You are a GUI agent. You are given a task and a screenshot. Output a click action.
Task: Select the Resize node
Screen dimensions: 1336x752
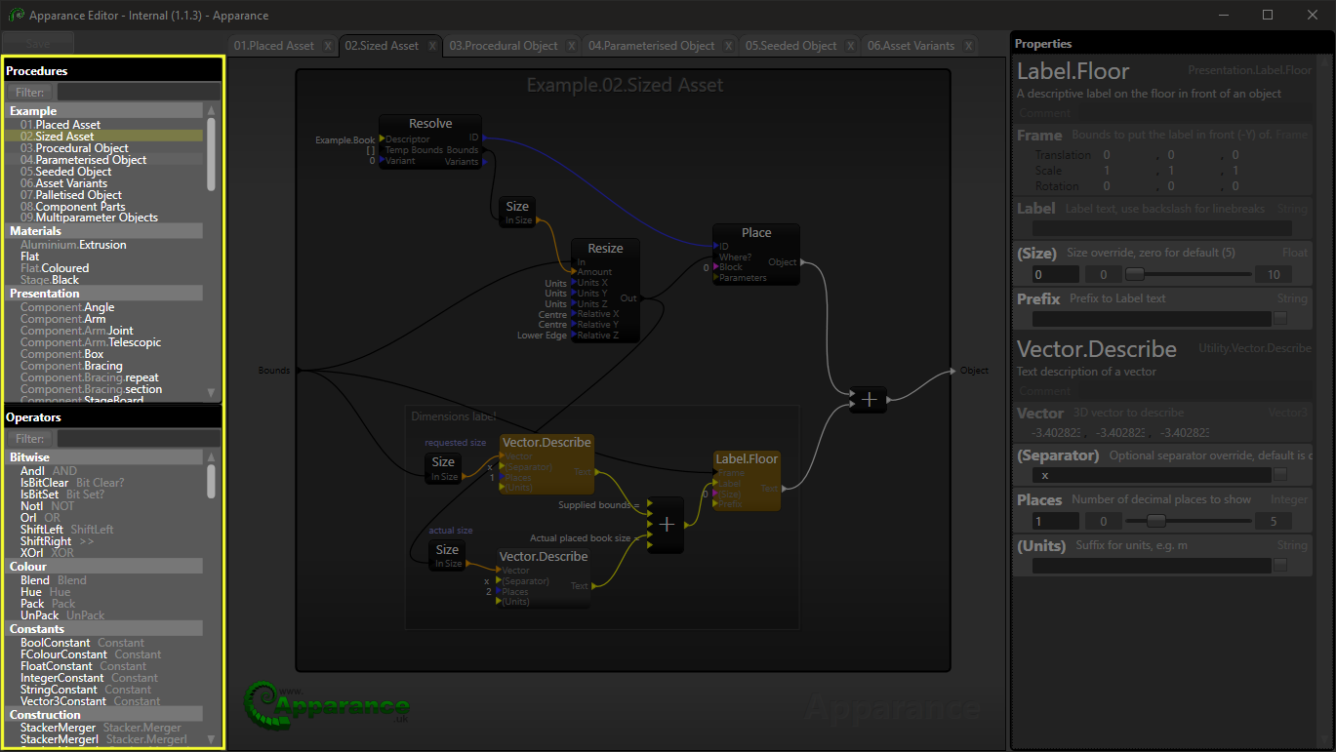click(605, 249)
